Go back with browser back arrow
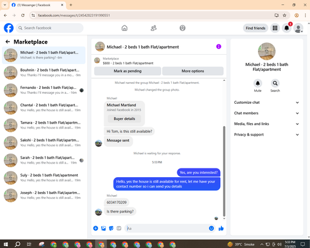The image size is (310, 248). [x=6, y=16]
